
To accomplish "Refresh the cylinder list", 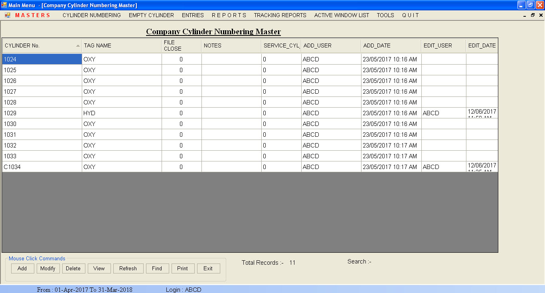I will tap(128, 268).
